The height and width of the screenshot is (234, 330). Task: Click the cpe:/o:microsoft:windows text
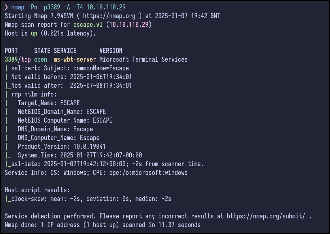[148, 173]
